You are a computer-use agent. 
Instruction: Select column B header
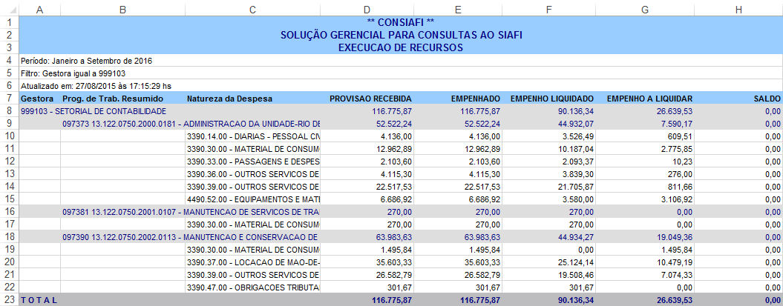(123, 10)
